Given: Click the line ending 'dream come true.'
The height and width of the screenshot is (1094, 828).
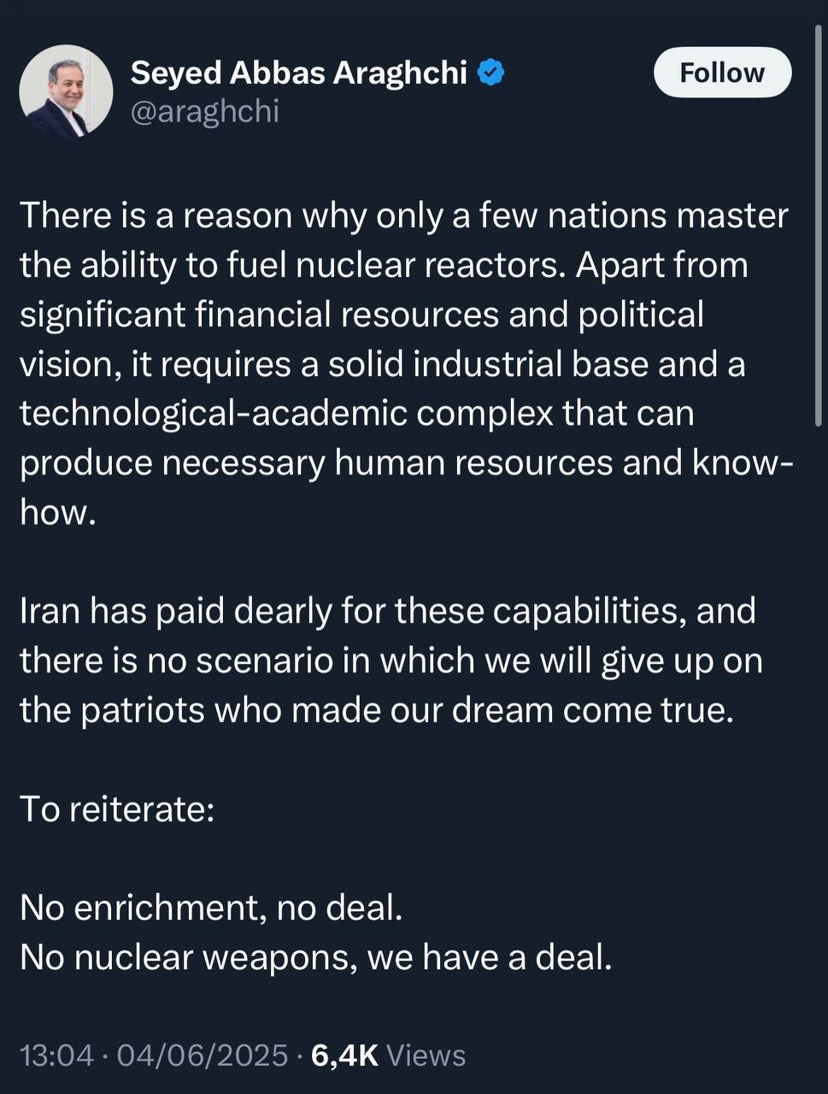Looking at the screenshot, I should pos(377,710).
